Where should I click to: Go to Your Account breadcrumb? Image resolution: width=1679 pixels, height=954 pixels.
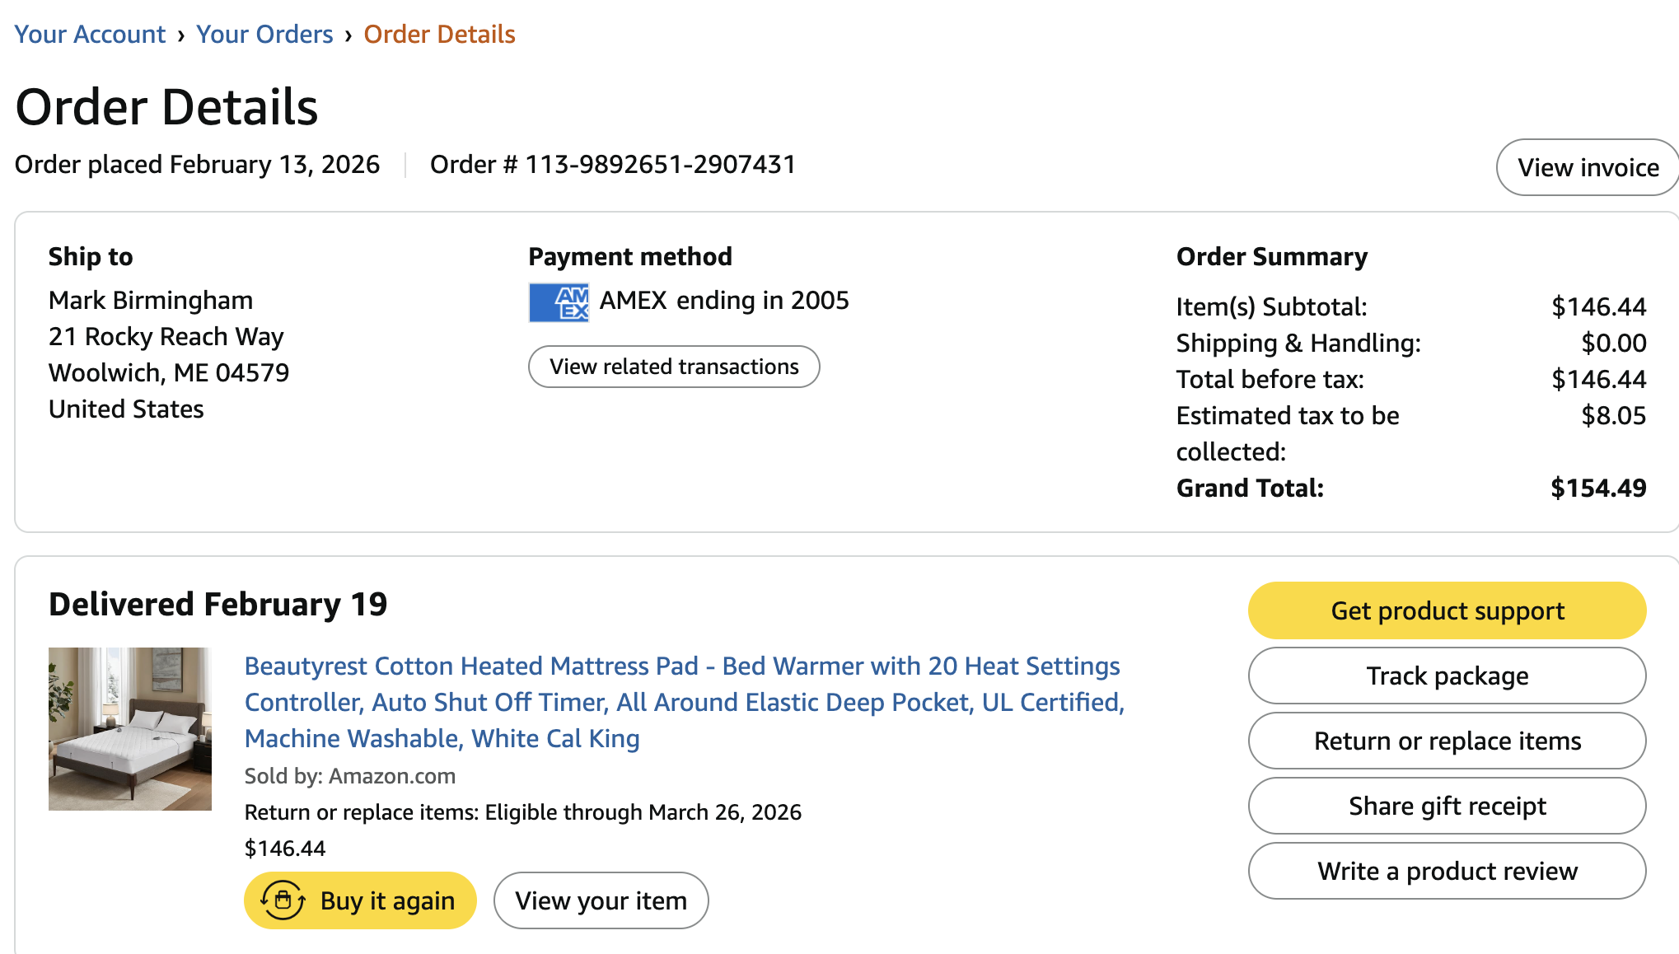pos(90,34)
